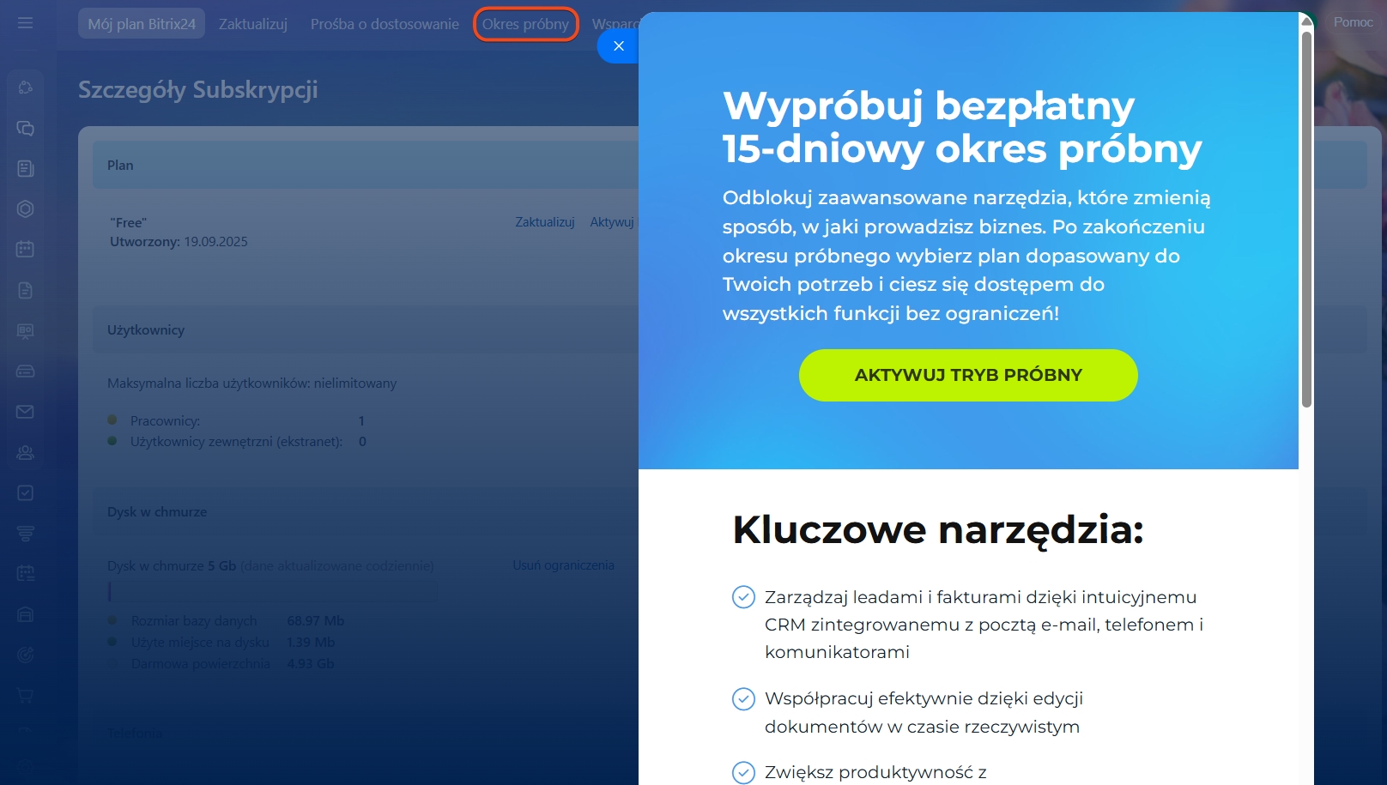Click the Usuń ograniczenia link
Screen dimensions: 1387x785
pyautogui.click(x=564, y=565)
